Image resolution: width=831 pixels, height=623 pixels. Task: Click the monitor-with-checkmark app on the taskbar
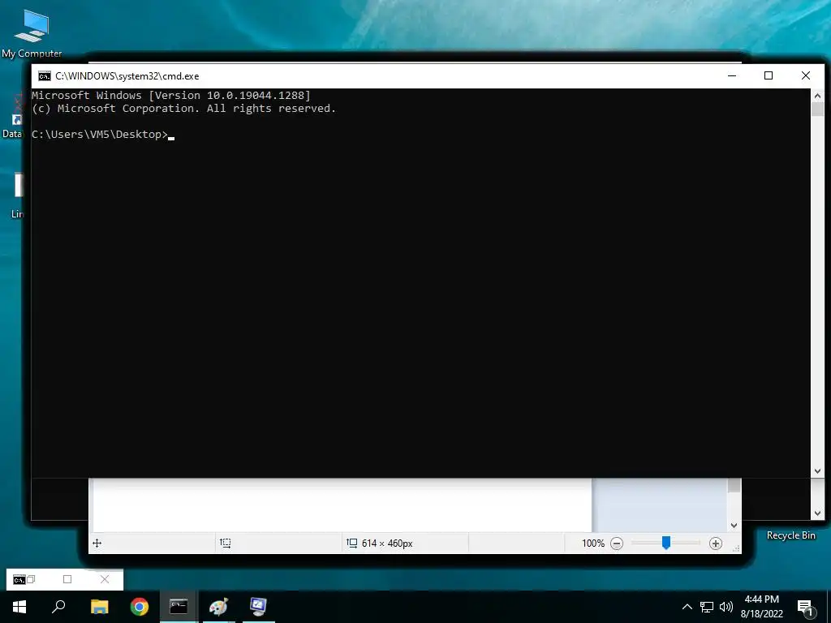(258, 607)
